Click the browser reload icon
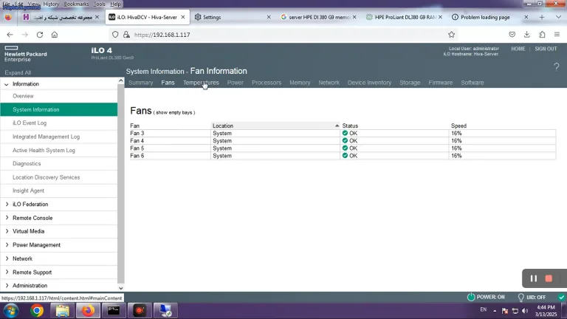The width and height of the screenshot is (567, 319). click(40, 35)
